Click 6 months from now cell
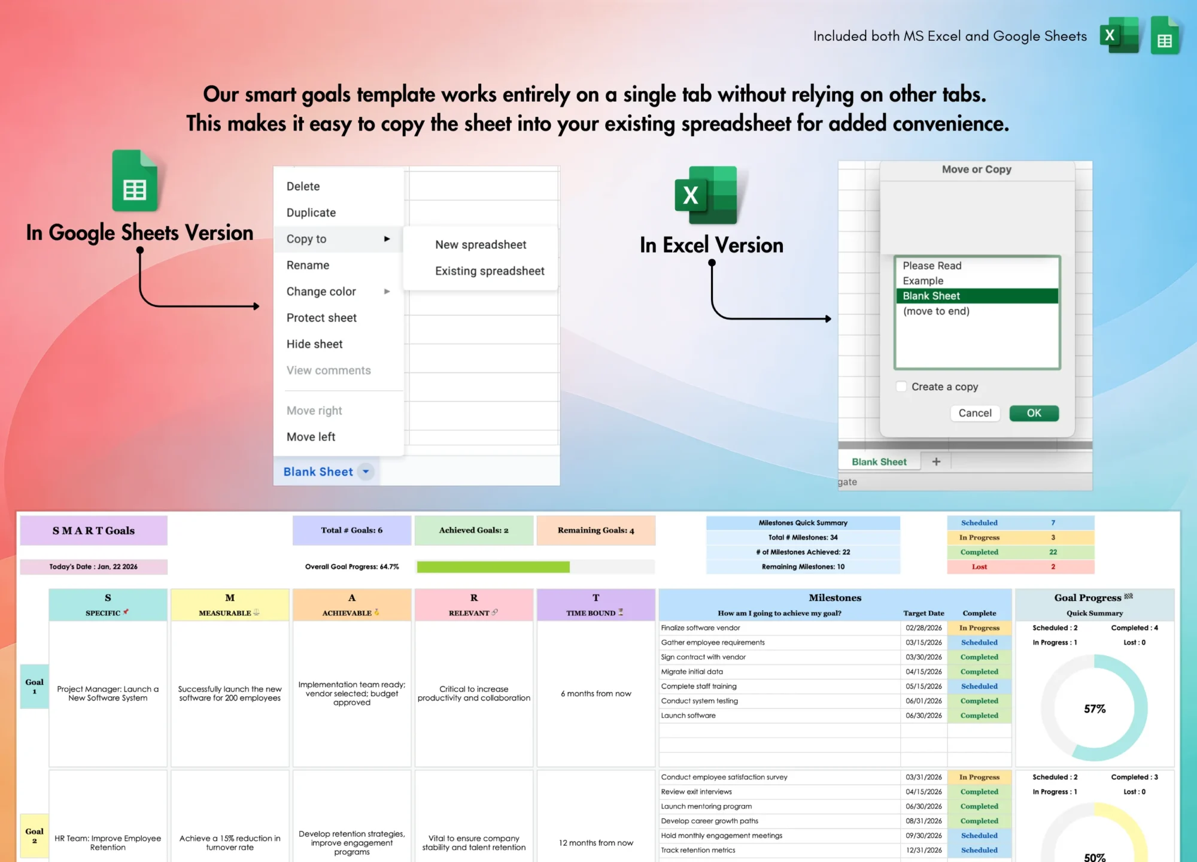Screen dimensions: 1197x862 (596, 694)
